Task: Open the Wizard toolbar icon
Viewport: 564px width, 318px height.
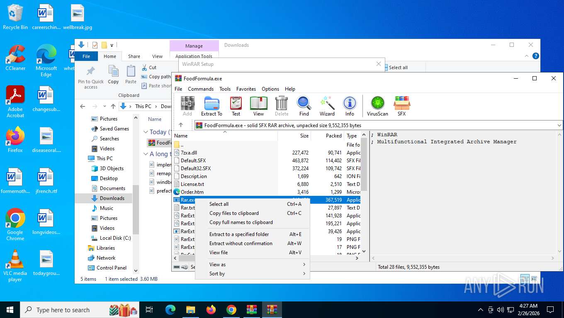Action: (x=327, y=106)
